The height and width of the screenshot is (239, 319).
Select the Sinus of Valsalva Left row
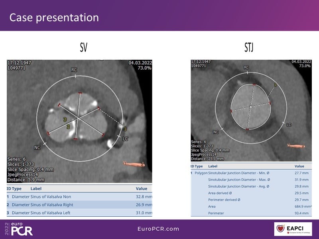tap(80, 213)
